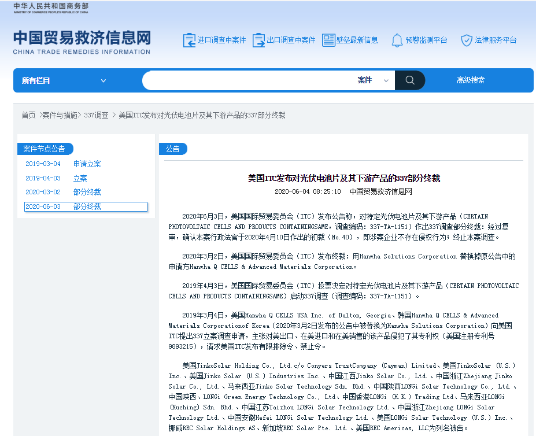Go to 壁垒最新信息 page
The height and width of the screenshot is (436, 536).
pyautogui.click(x=357, y=40)
